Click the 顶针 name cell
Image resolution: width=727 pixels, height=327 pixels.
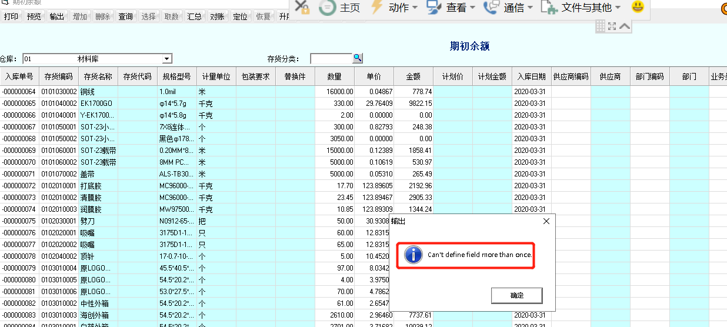98,256
